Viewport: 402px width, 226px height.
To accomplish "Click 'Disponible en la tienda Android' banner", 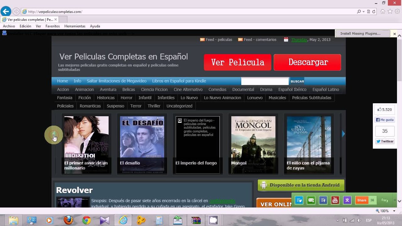I will [301, 185].
